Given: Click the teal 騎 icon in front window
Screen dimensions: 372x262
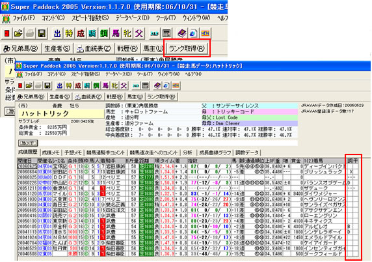Looking at the screenshot, I should tap(87, 85).
